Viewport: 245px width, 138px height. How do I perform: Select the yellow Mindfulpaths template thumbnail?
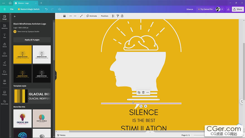pos(23,54)
